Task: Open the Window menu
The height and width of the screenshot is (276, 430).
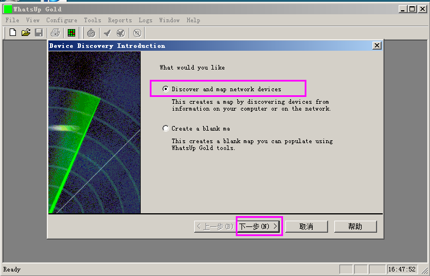Action: [x=169, y=20]
